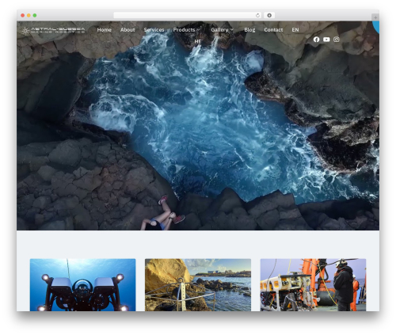Switch language to HE
The height and width of the screenshot is (335, 396).
point(198,41)
